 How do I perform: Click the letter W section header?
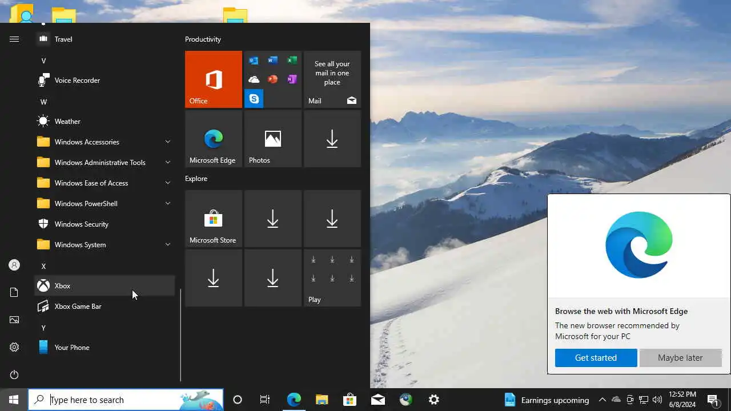tap(43, 102)
